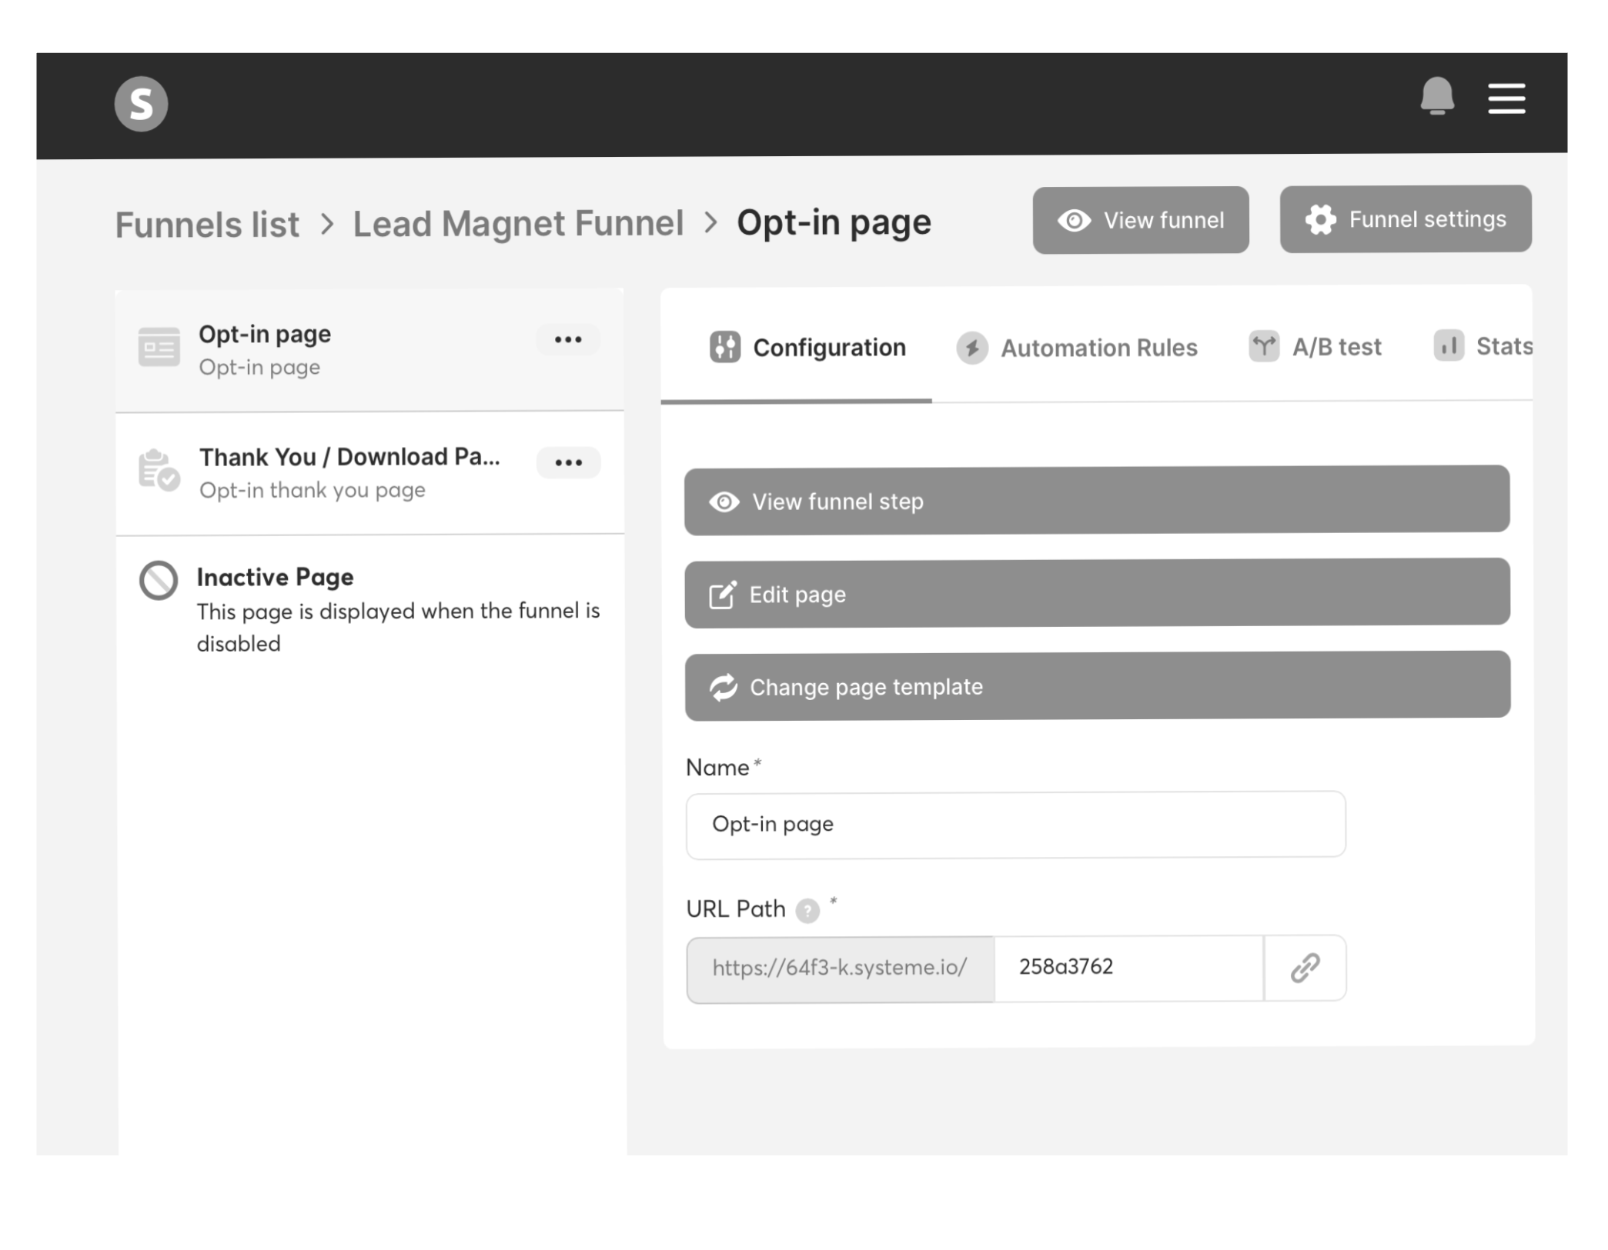Click Change page template button

click(1098, 685)
